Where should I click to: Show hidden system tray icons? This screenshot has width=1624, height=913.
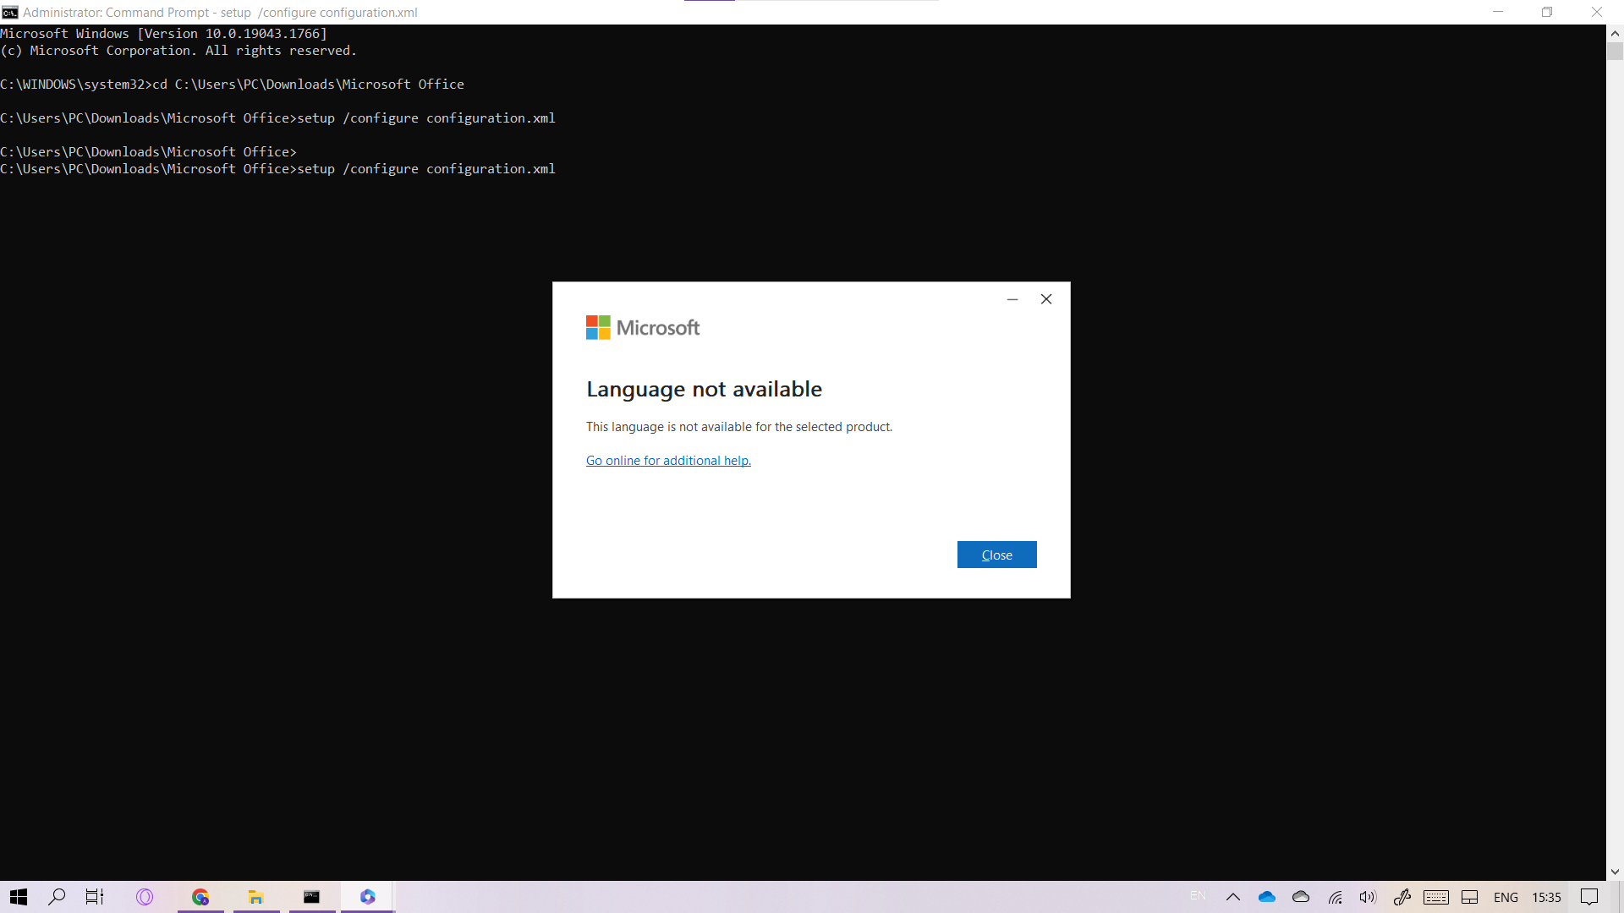click(1233, 897)
